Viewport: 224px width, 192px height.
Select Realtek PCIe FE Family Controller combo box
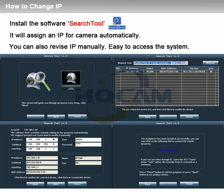(161, 63)
